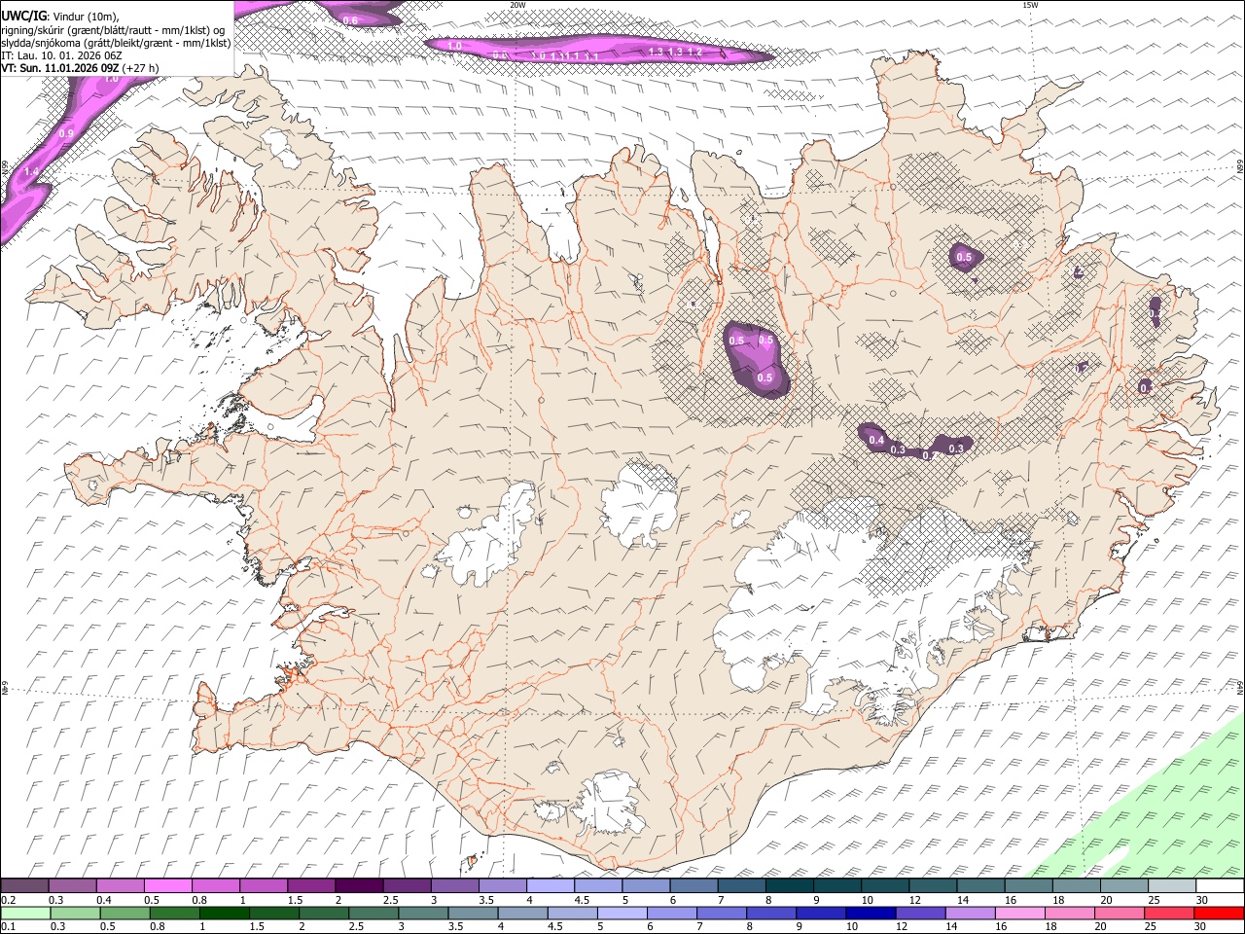Click the '1.4' value on the northwest snow band

tap(31, 171)
